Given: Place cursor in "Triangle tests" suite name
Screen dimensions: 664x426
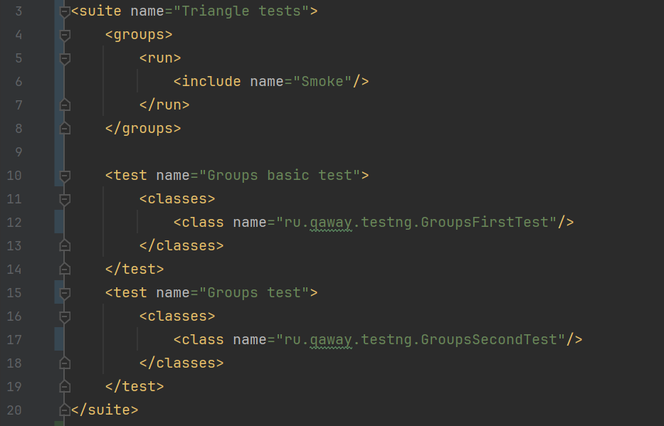Looking at the screenshot, I should click(x=241, y=11).
